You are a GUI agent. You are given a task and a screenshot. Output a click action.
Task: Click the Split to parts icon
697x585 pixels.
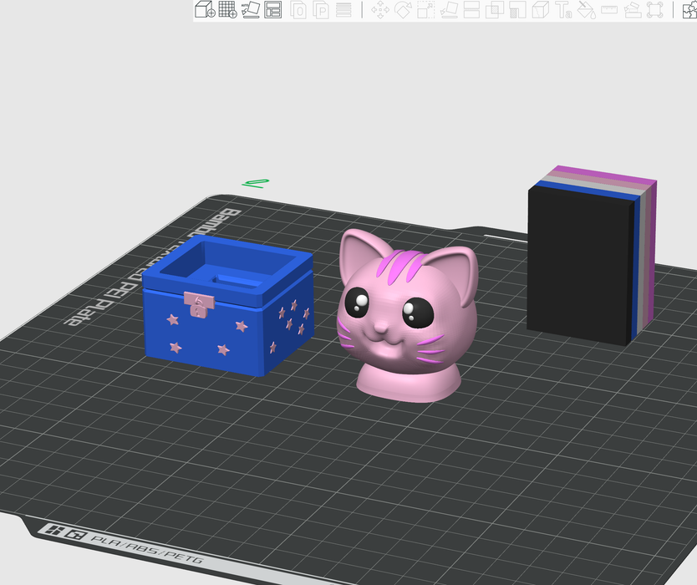coord(321,10)
